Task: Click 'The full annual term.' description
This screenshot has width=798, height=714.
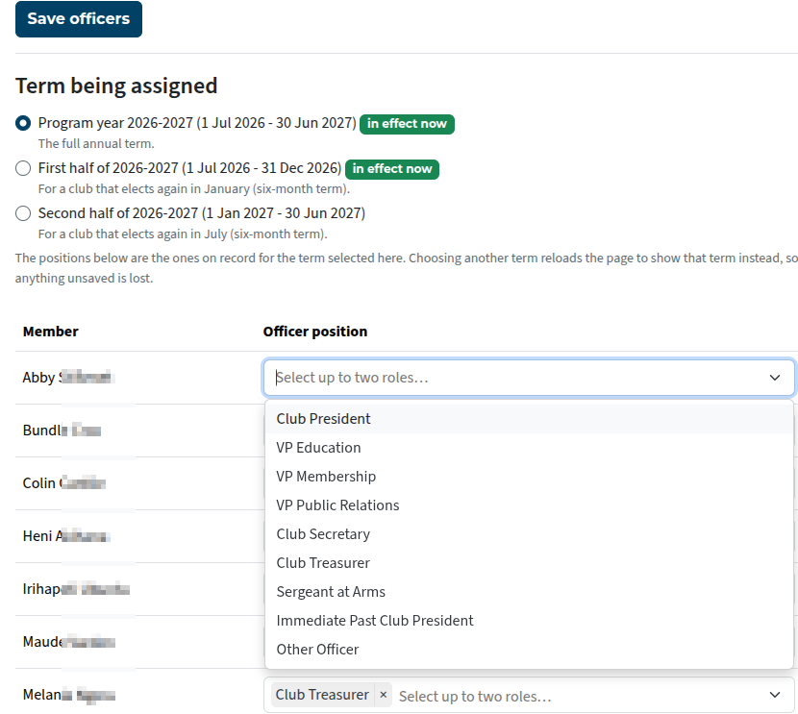Action: pos(96,144)
